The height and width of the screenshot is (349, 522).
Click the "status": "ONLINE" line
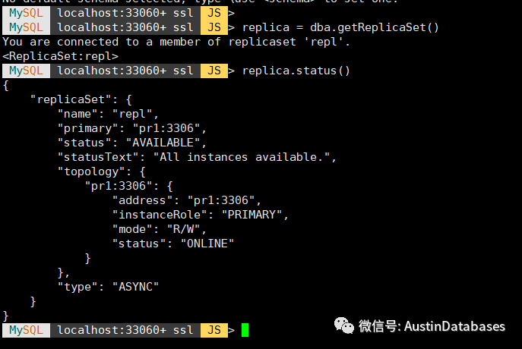point(173,244)
